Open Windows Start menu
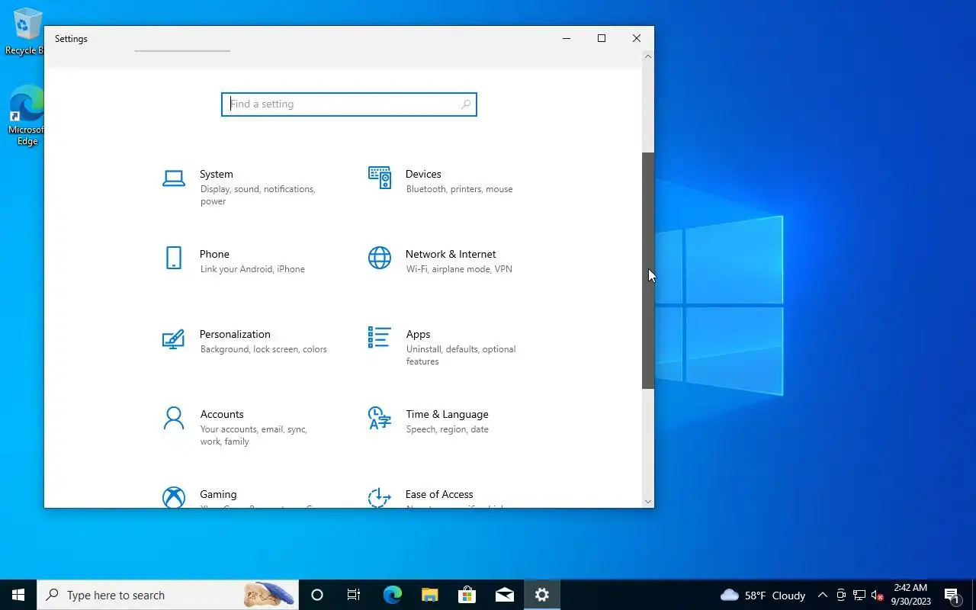The width and height of the screenshot is (976, 610). (18, 595)
